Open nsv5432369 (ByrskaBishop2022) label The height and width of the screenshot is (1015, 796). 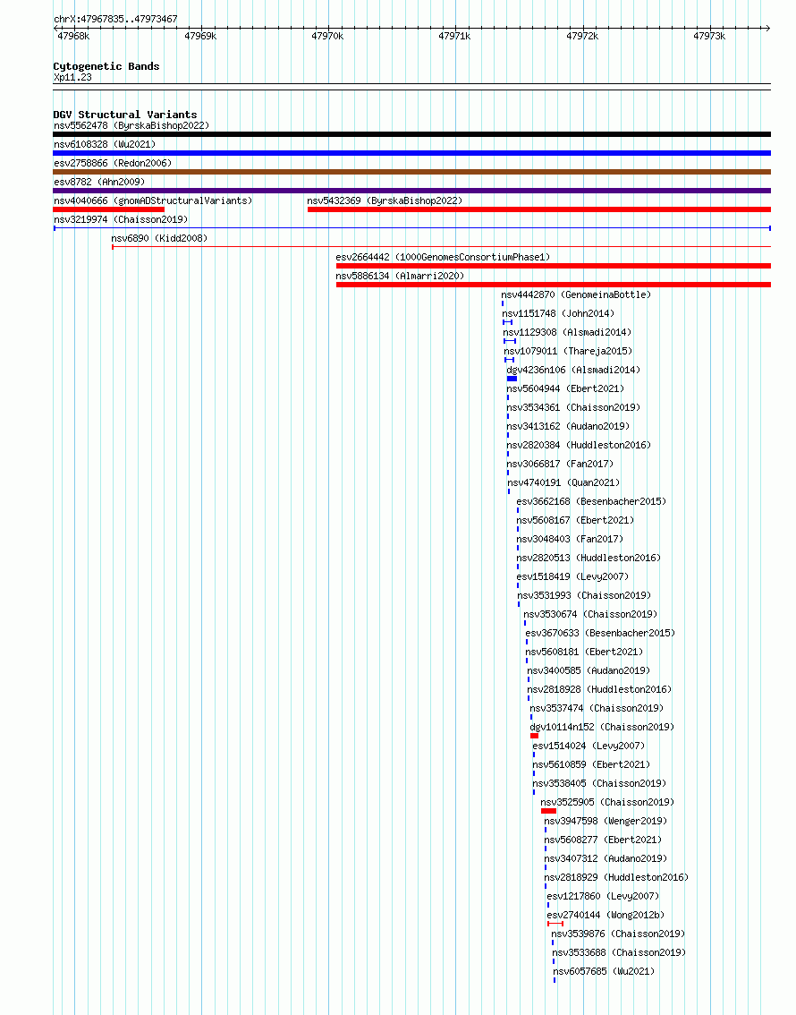(385, 200)
